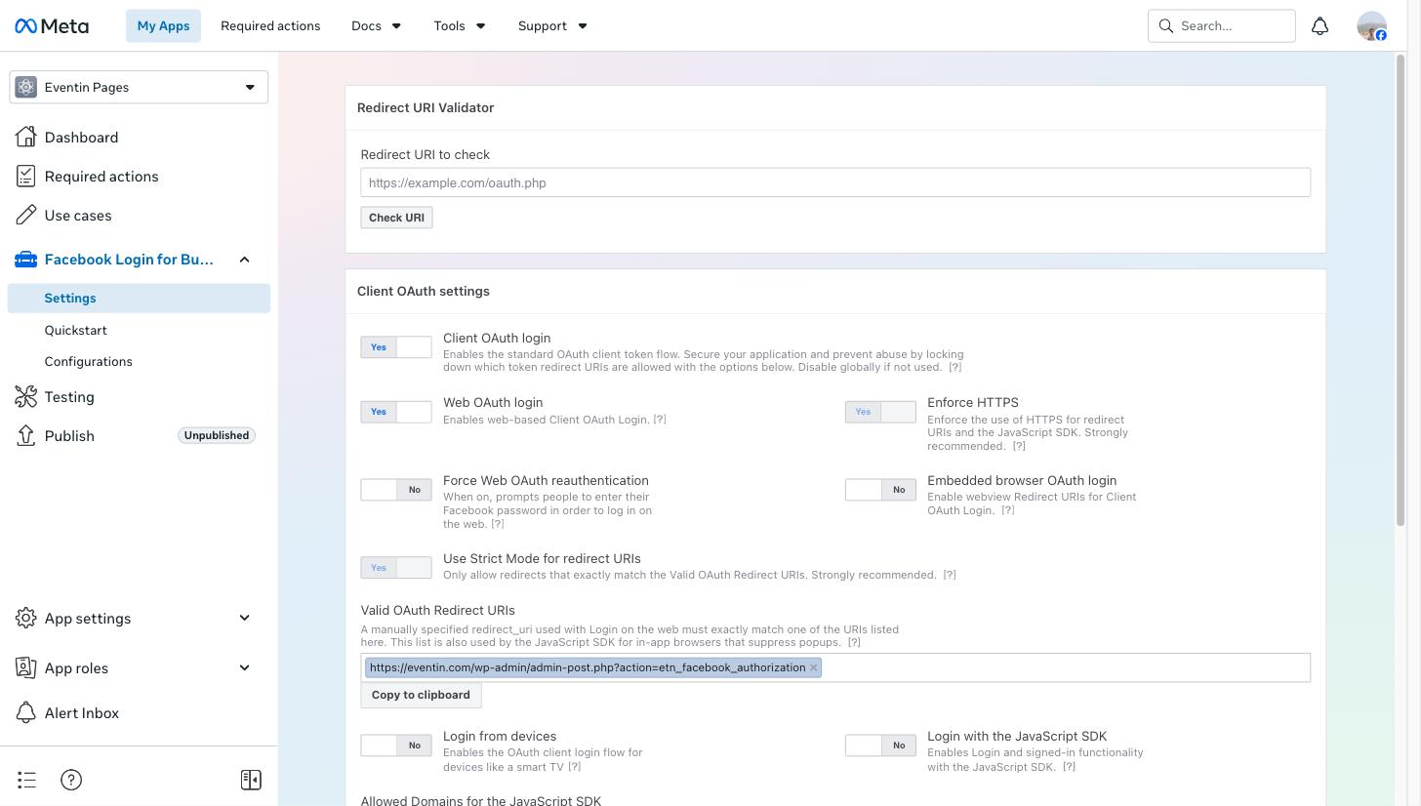Go to Dashboard
Image resolution: width=1421 pixels, height=806 pixels.
click(81, 138)
